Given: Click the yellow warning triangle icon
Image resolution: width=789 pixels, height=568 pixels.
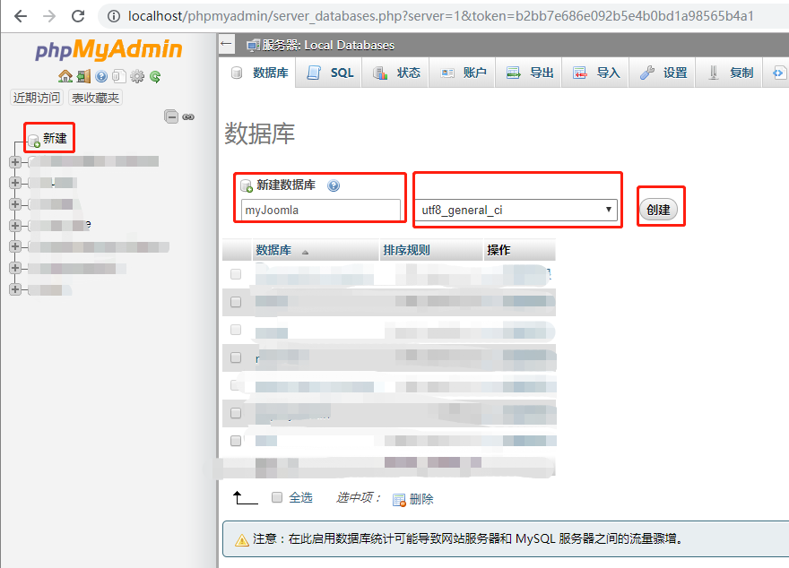Looking at the screenshot, I should tap(242, 540).
